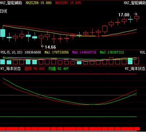Select the large cyan first candlestick
Viewport: 146px width, 132px height.
[x=3, y=33]
